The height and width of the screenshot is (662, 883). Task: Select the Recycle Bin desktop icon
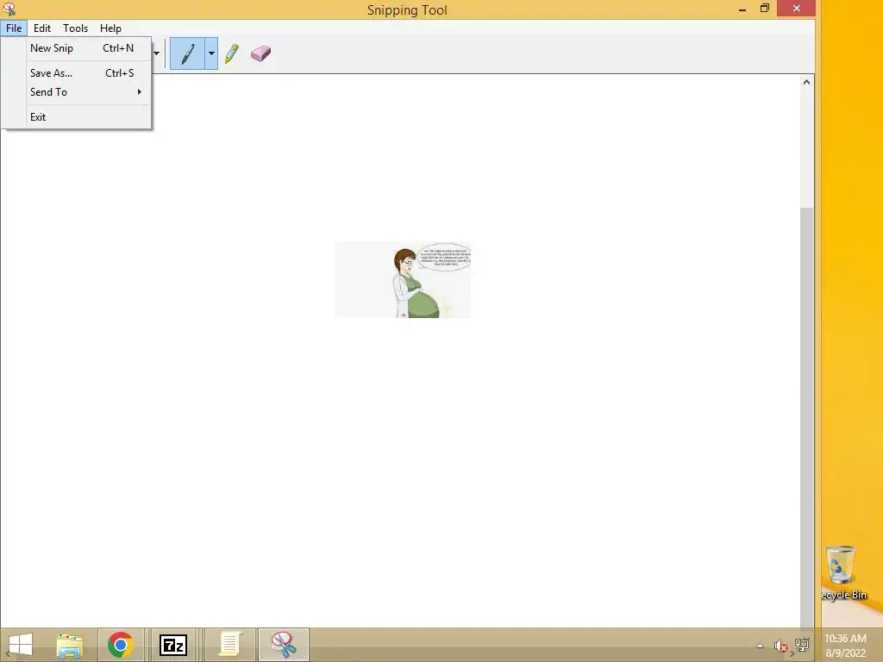[843, 573]
